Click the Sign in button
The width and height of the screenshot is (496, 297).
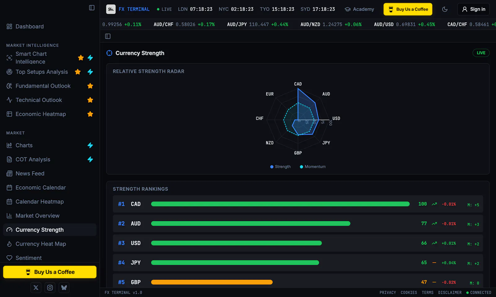coord(473,9)
